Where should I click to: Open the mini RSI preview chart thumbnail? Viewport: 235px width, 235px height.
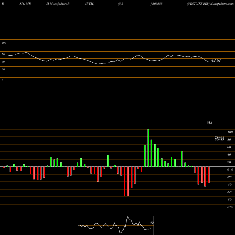[x=116, y=225]
